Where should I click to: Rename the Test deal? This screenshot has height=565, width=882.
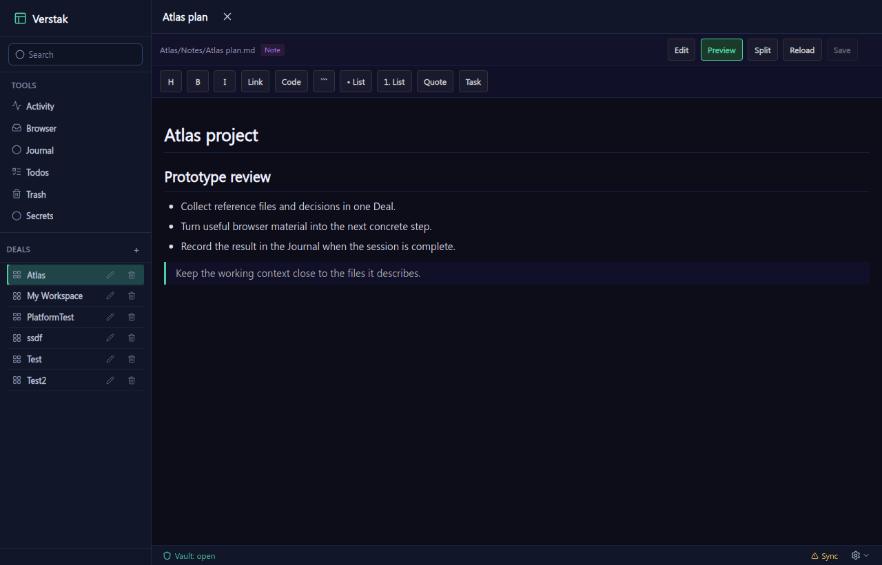click(x=110, y=359)
